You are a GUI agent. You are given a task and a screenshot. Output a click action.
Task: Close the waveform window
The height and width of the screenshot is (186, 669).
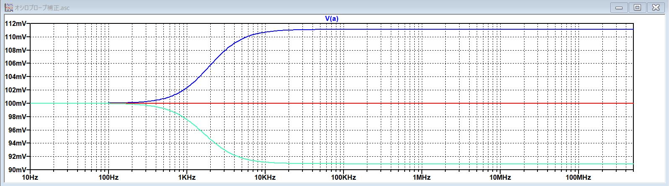tap(656, 8)
